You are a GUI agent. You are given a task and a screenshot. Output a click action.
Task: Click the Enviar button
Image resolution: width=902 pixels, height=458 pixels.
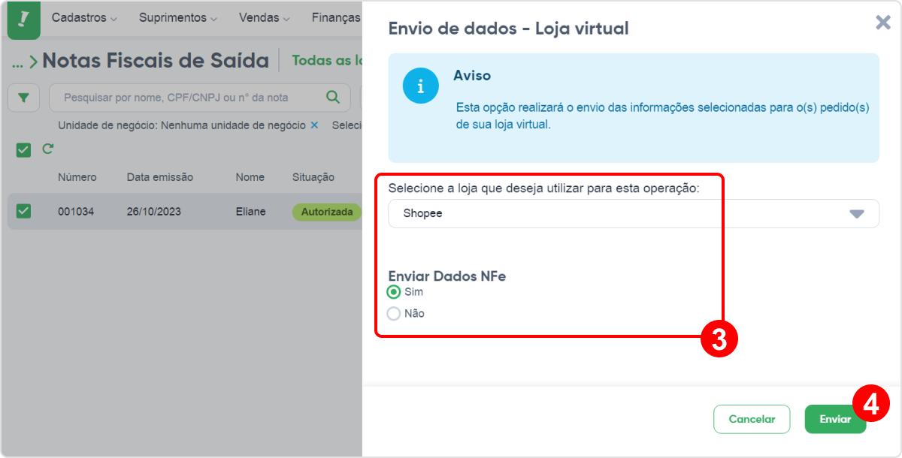835,419
